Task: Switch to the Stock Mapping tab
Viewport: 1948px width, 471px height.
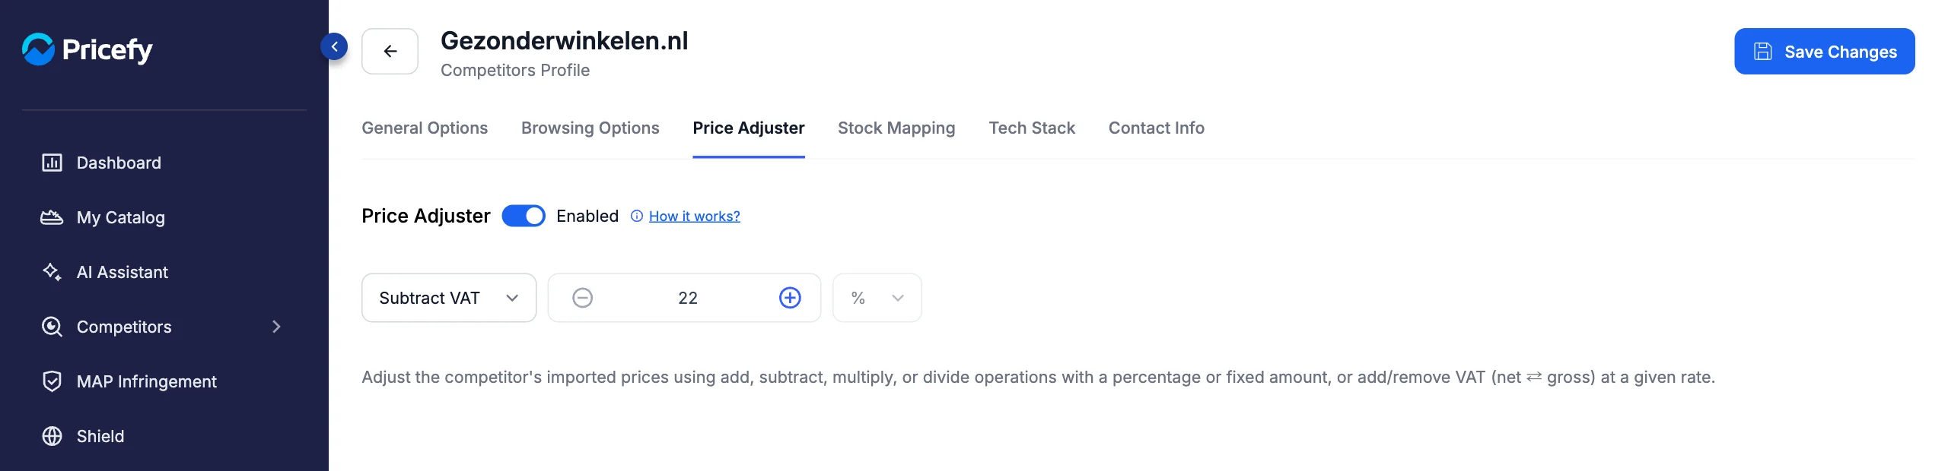Action: [x=896, y=128]
